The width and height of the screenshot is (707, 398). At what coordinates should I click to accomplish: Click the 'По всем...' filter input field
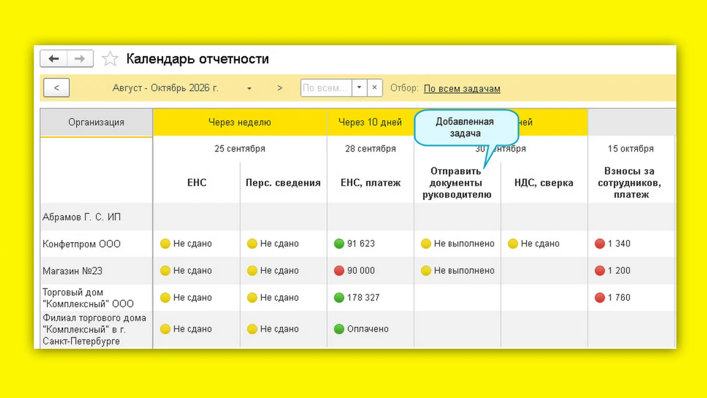[326, 88]
